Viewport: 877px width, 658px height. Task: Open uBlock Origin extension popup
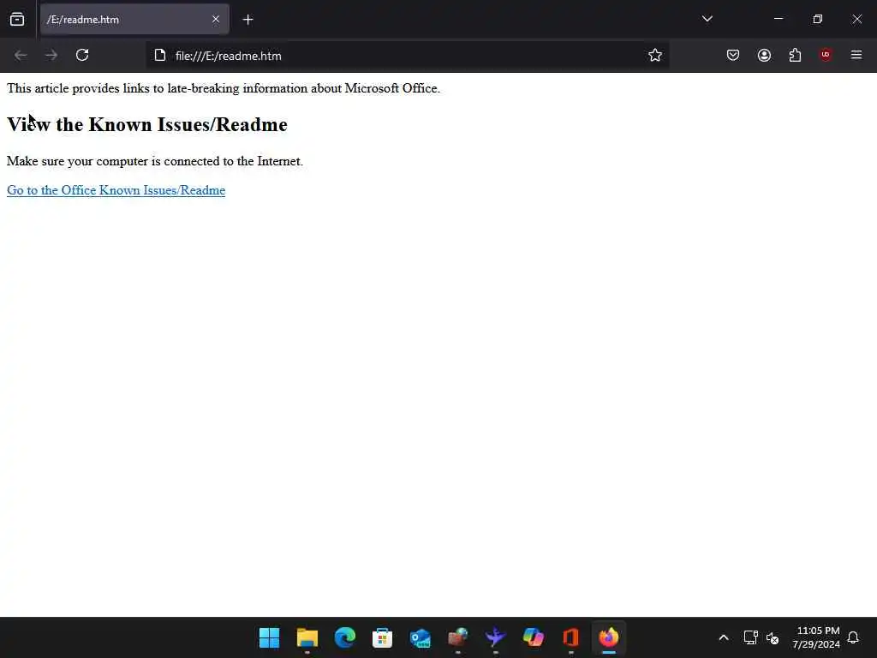[826, 55]
